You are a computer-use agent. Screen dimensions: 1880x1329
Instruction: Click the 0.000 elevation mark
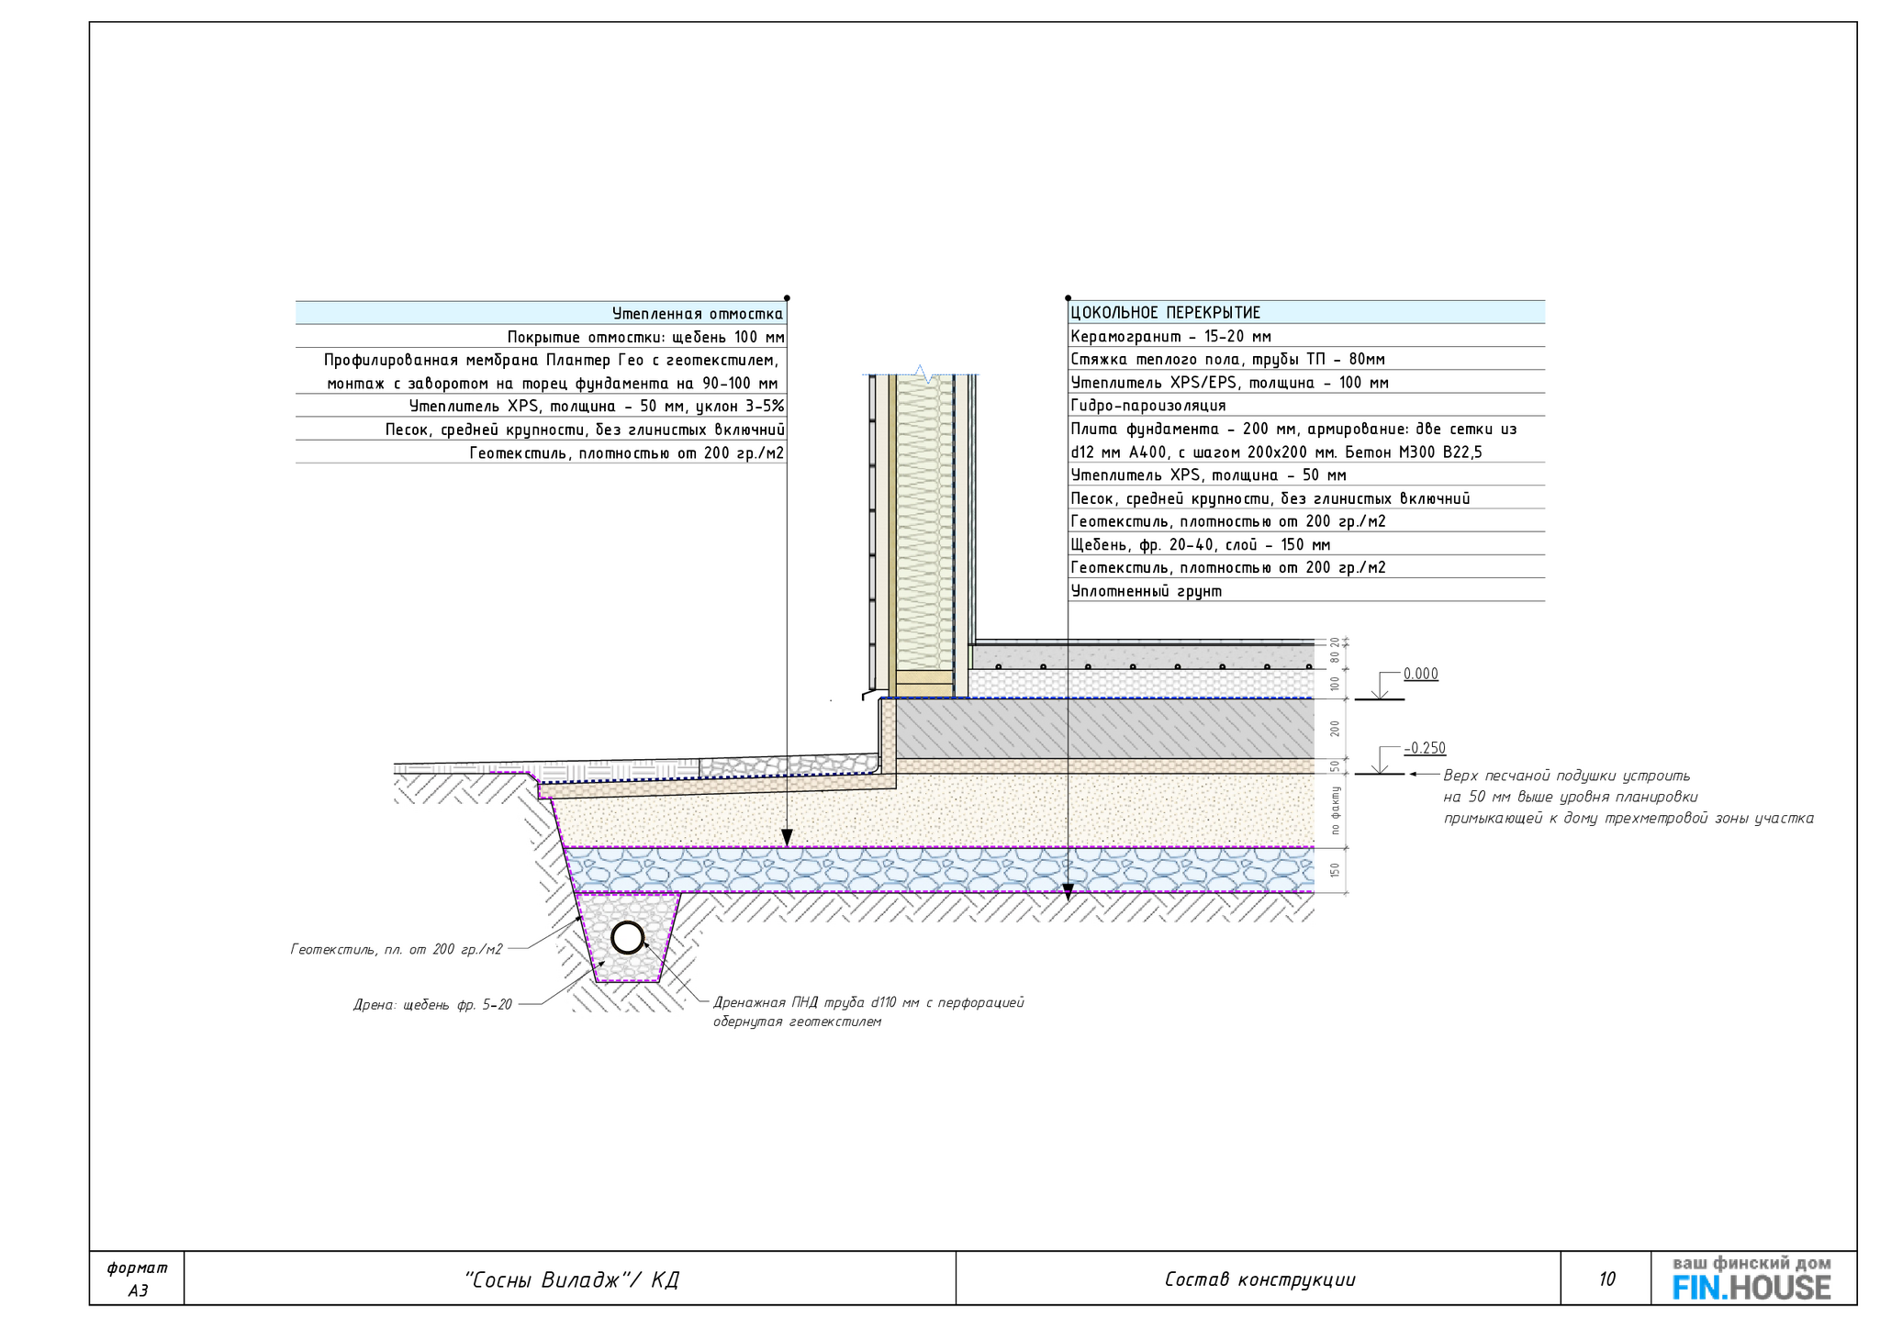1420,674
